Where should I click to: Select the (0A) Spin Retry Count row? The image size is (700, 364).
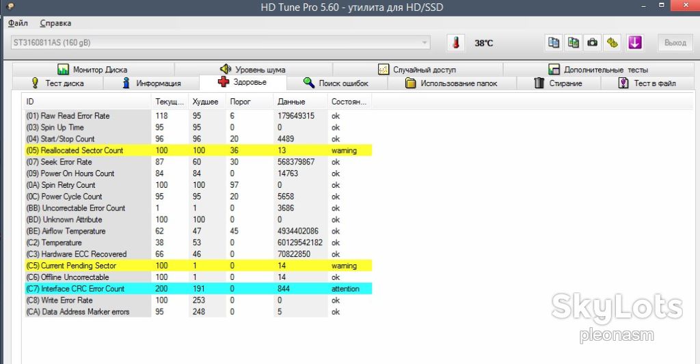198,185
